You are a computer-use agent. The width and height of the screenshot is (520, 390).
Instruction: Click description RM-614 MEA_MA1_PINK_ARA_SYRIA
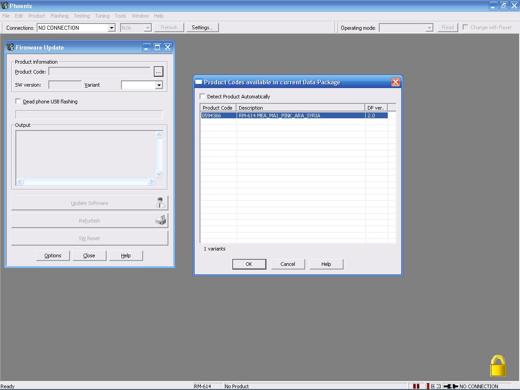coord(279,116)
